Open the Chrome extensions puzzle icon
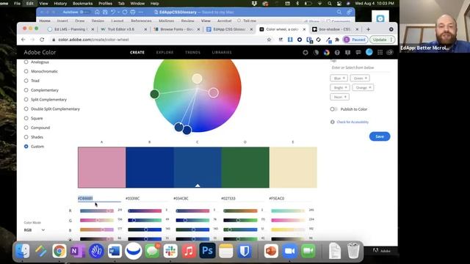The height and width of the screenshot is (264, 470). 337,40
